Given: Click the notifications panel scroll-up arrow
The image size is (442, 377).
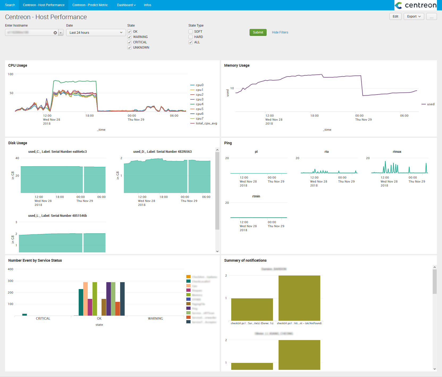Looking at the screenshot, I should pos(435,267).
